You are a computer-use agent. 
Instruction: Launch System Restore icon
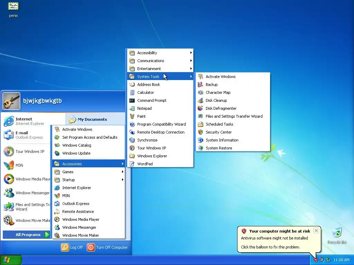pos(201,148)
